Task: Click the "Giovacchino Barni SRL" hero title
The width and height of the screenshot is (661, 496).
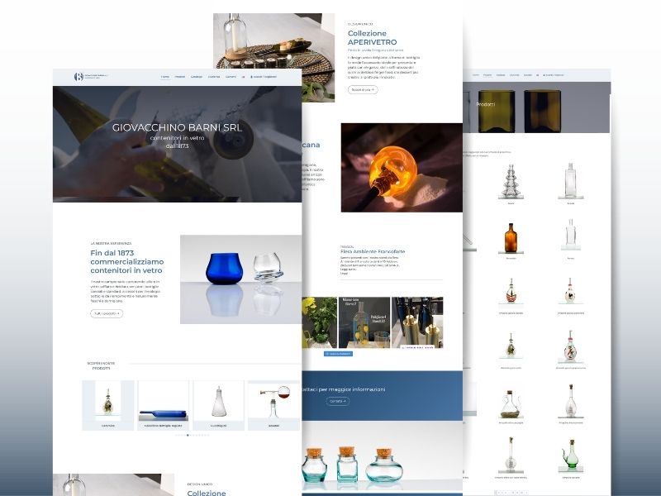Action: (x=177, y=127)
